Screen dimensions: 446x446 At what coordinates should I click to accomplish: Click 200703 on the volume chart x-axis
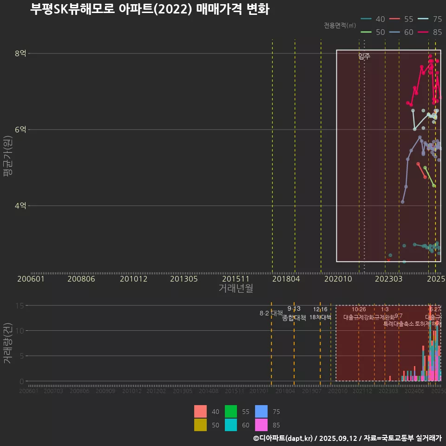pyautogui.click(x=53, y=391)
